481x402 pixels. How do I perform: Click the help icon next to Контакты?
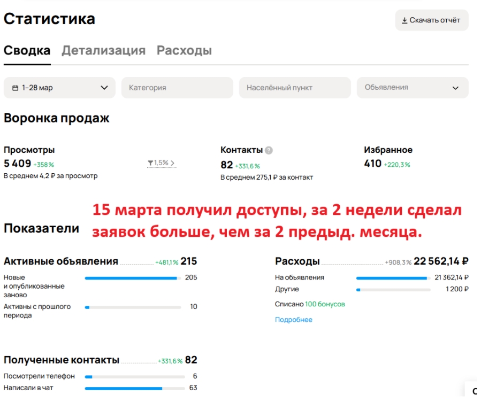(269, 150)
